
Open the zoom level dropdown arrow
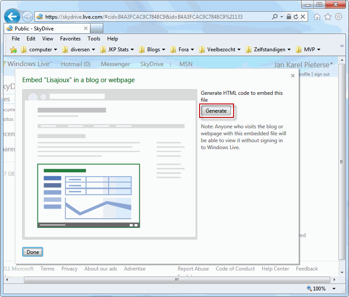coord(334,289)
